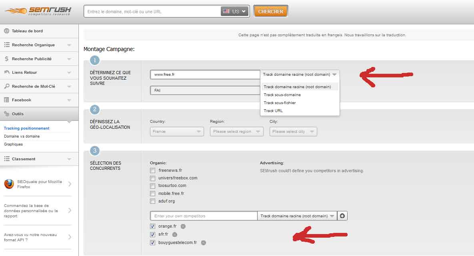474x256 pixels.
Task: Click the Enter your own competitors field
Action: point(204,216)
